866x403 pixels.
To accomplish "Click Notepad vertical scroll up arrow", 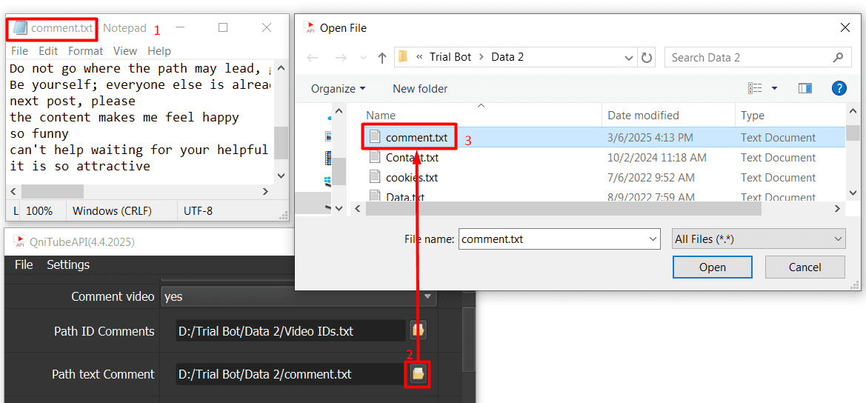I will click(x=281, y=68).
